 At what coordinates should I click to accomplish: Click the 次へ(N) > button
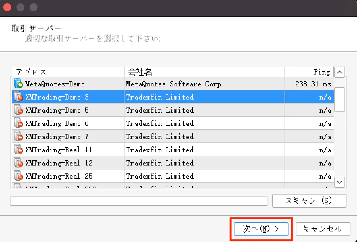coord(261,229)
